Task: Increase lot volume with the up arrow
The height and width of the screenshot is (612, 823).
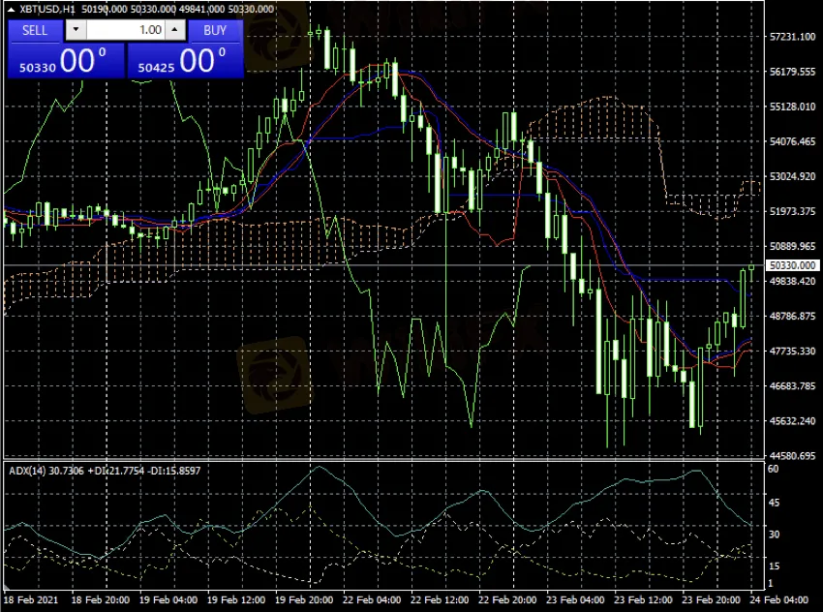Action: pos(175,30)
